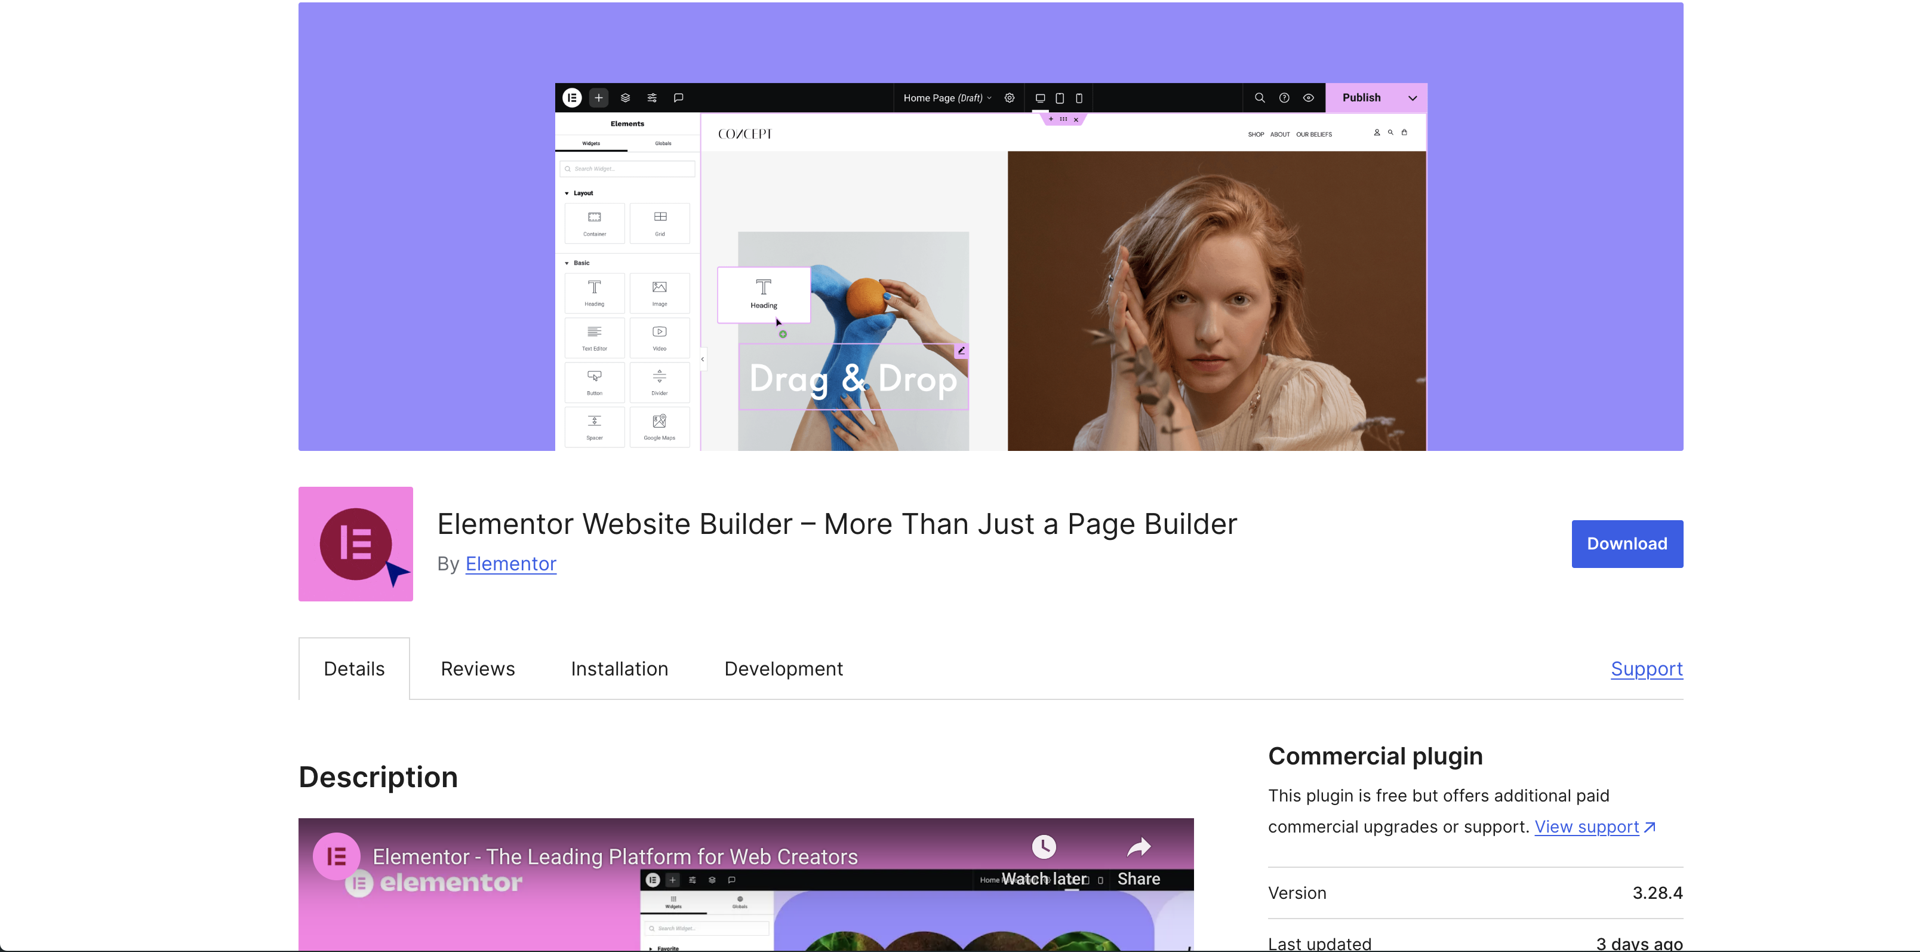This screenshot has height=952, width=1920.
Task: Open the Installation tab
Action: pos(619,669)
